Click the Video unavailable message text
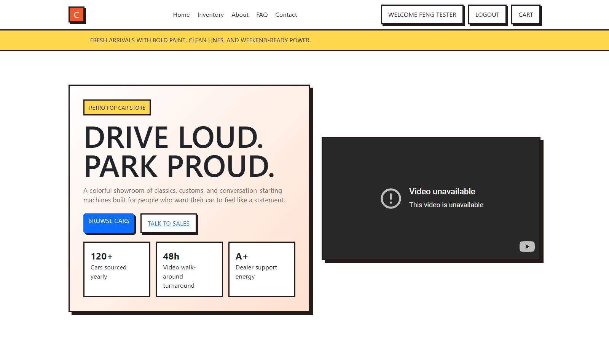Screen dimensions: 609x362 point(442,192)
